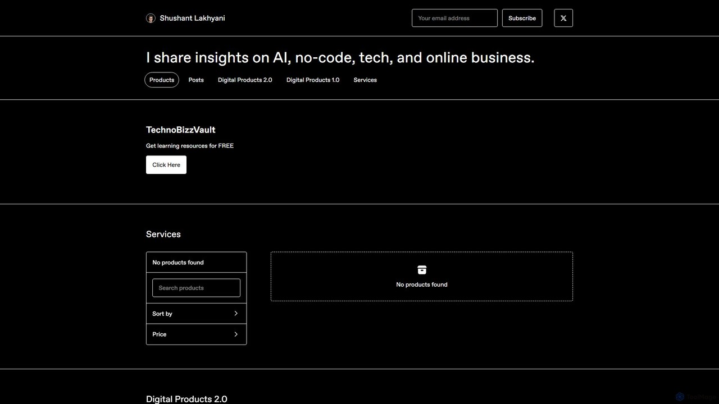The height and width of the screenshot is (404, 719).
Task: Open the X (Twitter) profile icon
Action: (563, 18)
